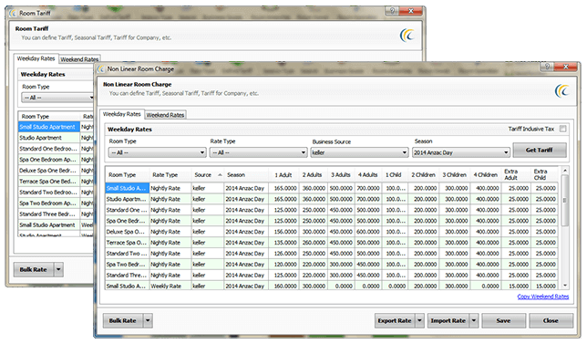This screenshot has height=344, width=587.
Task: Select Deluxe Spa One Bedr... row in Room Tariff
Action: click(x=56, y=171)
